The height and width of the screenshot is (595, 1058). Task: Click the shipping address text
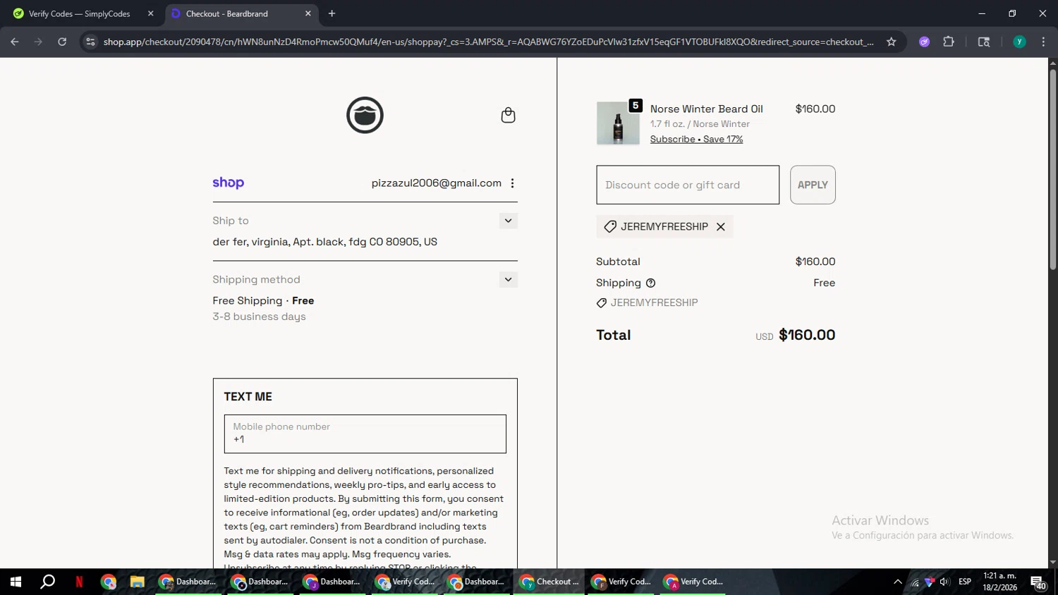(324, 242)
